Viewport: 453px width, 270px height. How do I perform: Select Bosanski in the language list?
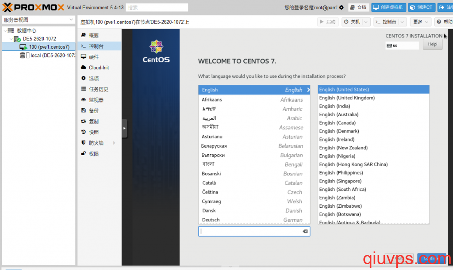(x=254, y=173)
